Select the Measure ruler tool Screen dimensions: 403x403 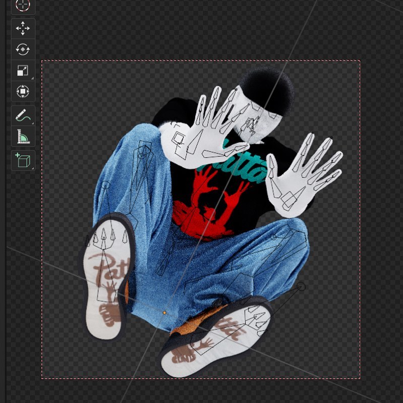click(x=23, y=137)
